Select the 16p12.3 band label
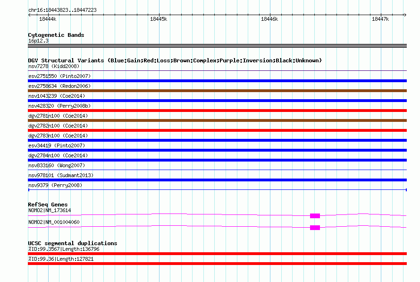420x282 pixels. [x=38, y=41]
